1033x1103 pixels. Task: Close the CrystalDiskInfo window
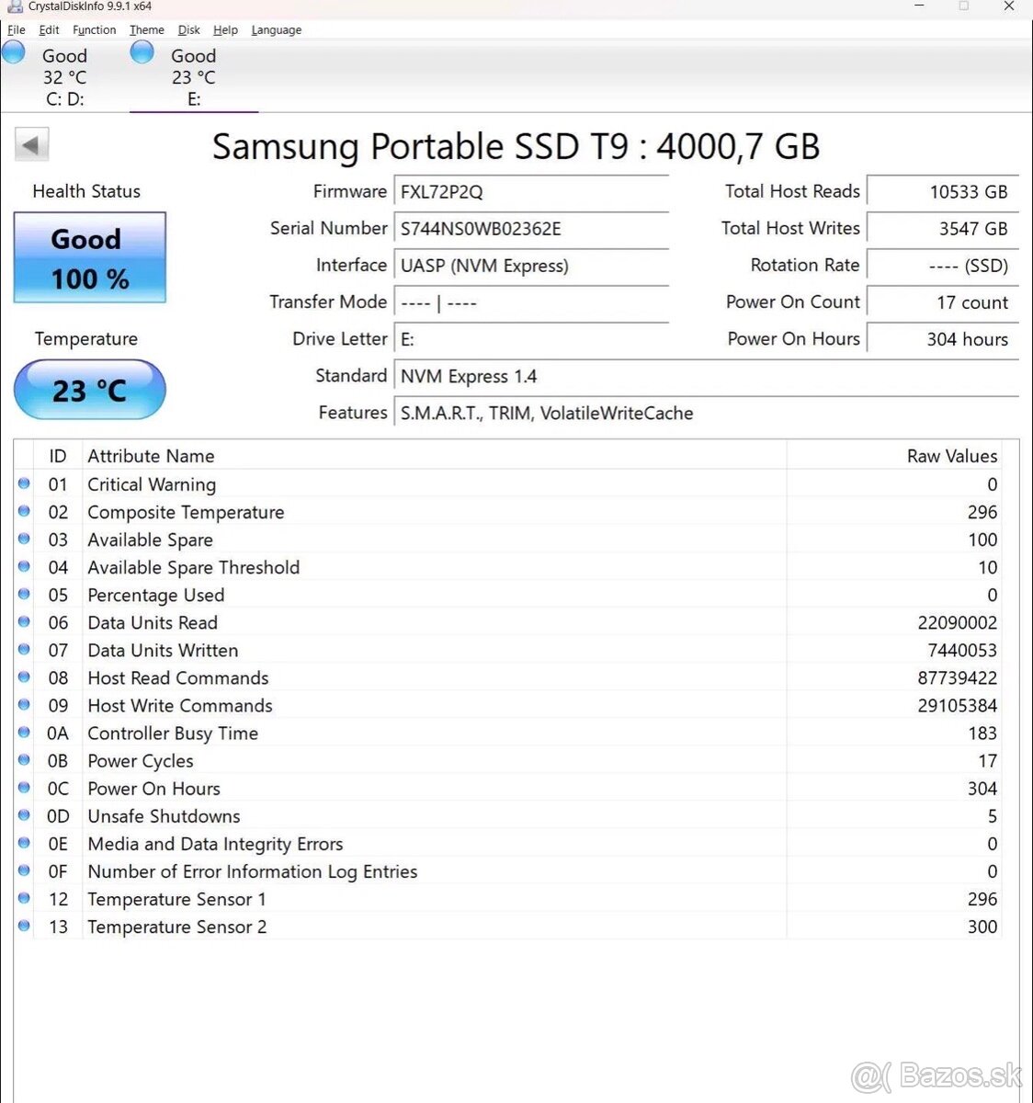pyautogui.click(x=1008, y=6)
